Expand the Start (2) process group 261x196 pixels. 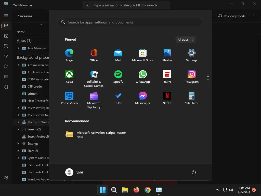pos(18,151)
